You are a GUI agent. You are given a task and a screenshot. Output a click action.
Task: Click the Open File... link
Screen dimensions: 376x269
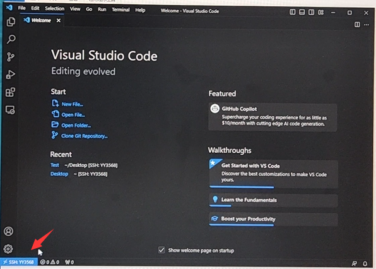click(73, 115)
